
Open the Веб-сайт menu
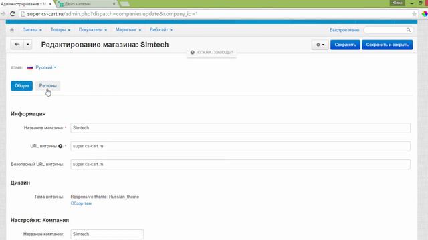(161, 30)
